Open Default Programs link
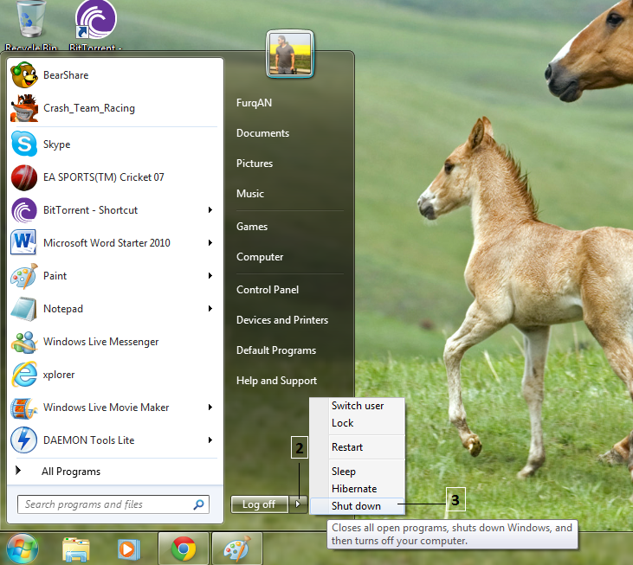Image resolution: width=633 pixels, height=565 pixels. (x=276, y=350)
